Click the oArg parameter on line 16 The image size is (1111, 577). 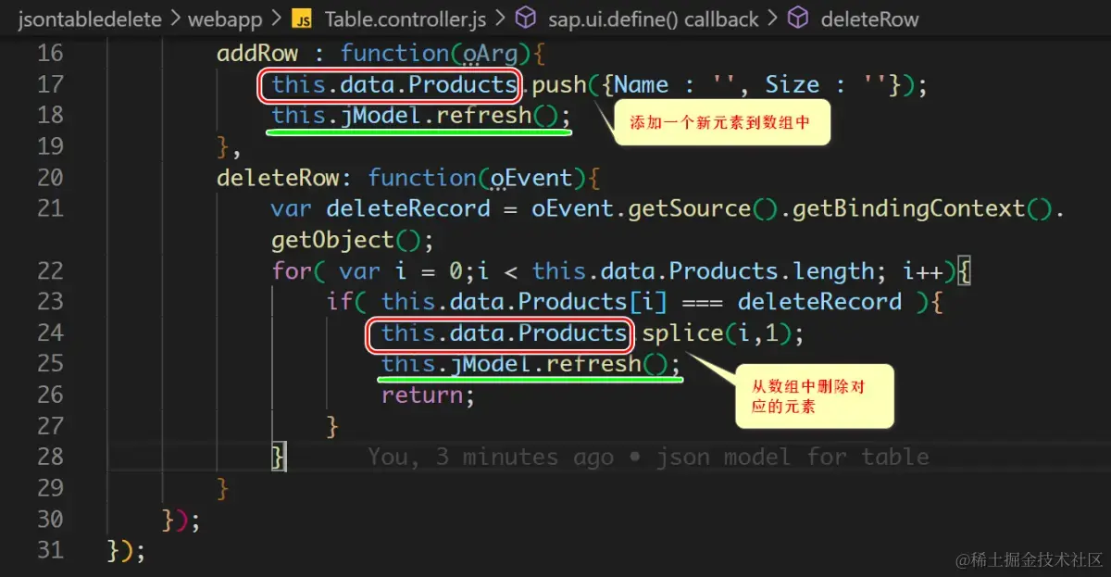pyautogui.click(x=490, y=54)
